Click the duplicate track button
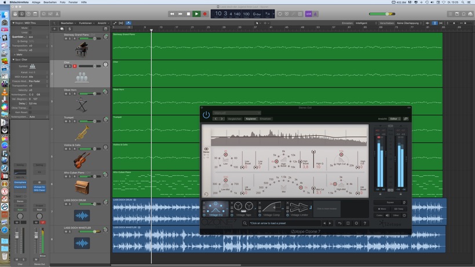This screenshot has width=475, height=267. 62,29
